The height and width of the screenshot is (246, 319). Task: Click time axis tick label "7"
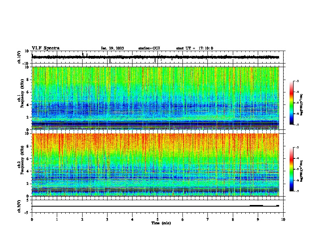coord(208,219)
